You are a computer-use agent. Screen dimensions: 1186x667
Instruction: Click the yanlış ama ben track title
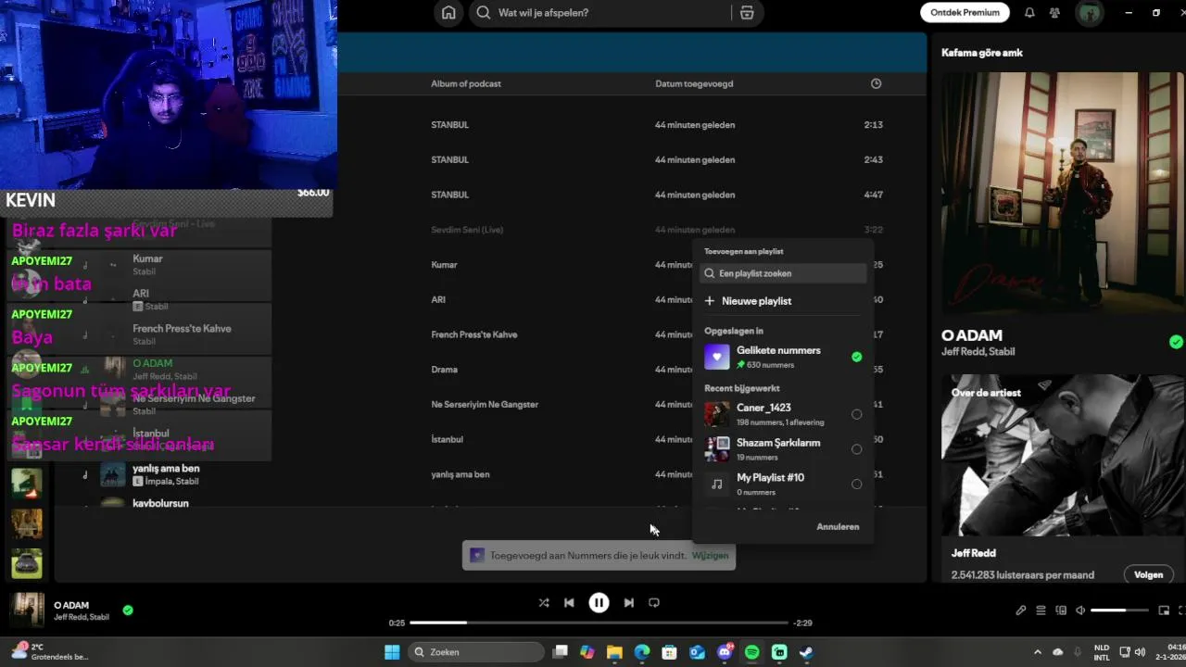pyautogui.click(x=166, y=469)
